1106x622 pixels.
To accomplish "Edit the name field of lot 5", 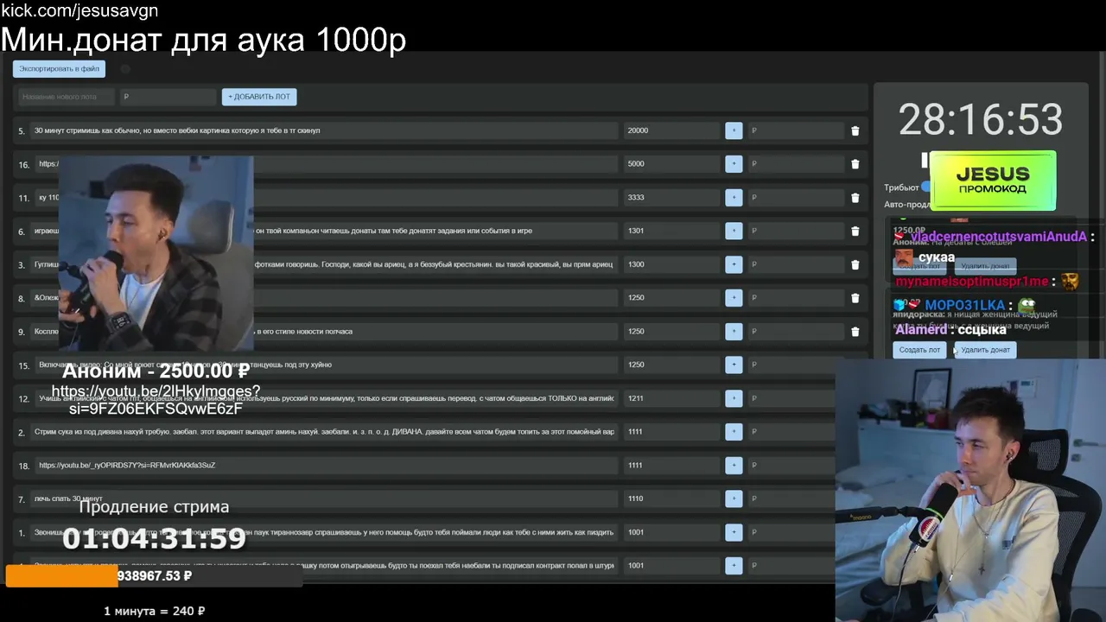I will tap(324, 130).
